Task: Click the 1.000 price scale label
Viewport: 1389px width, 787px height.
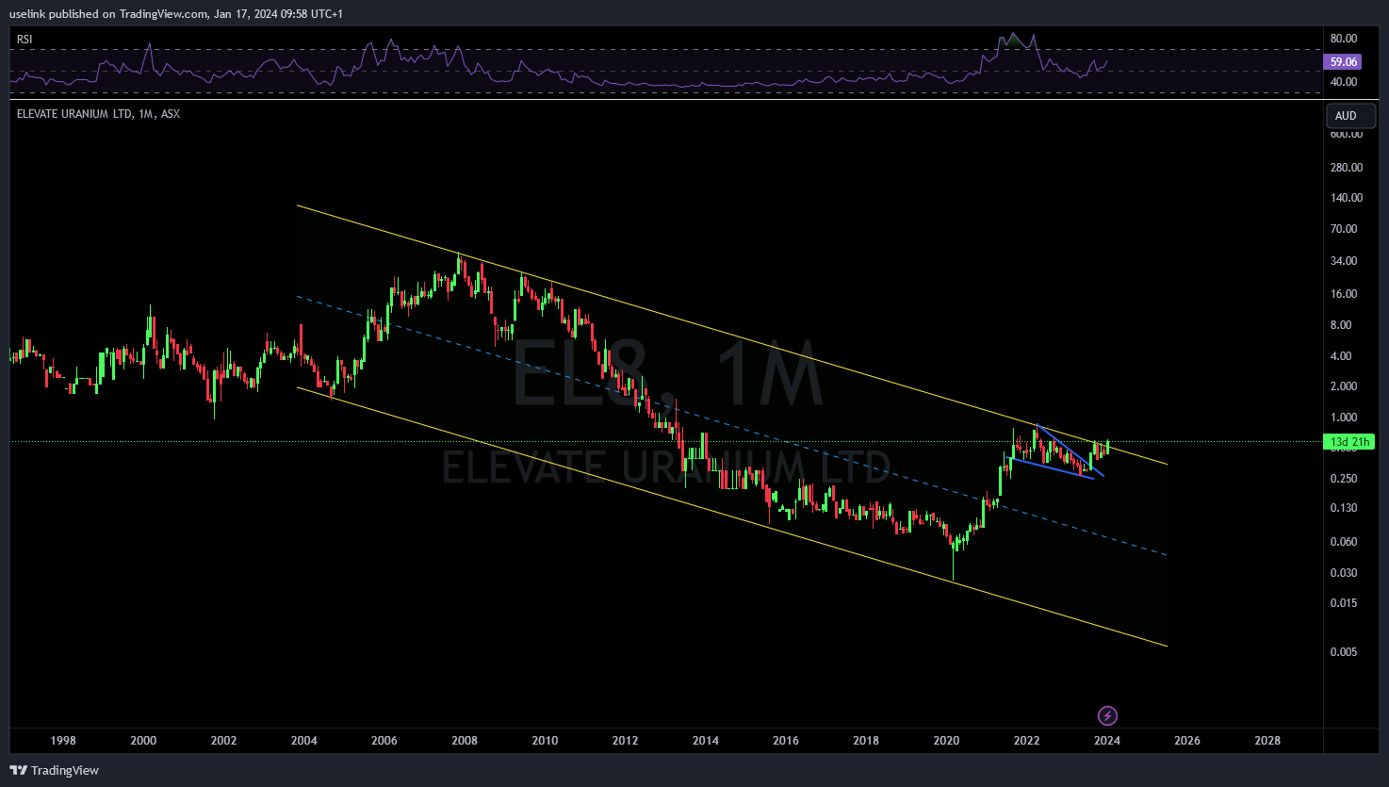Action: point(1343,418)
